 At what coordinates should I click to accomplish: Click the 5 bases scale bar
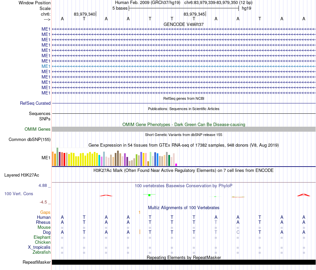pyautogui.click(x=184, y=8)
